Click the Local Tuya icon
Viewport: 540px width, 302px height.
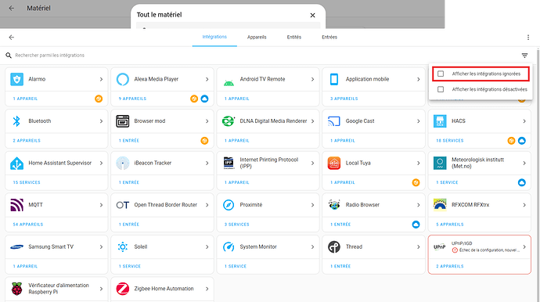click(334, 164)
